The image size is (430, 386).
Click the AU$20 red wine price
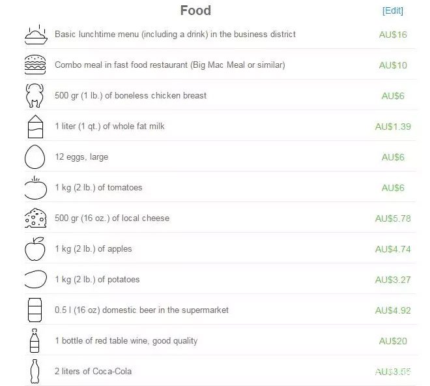(x=393, y=341)
